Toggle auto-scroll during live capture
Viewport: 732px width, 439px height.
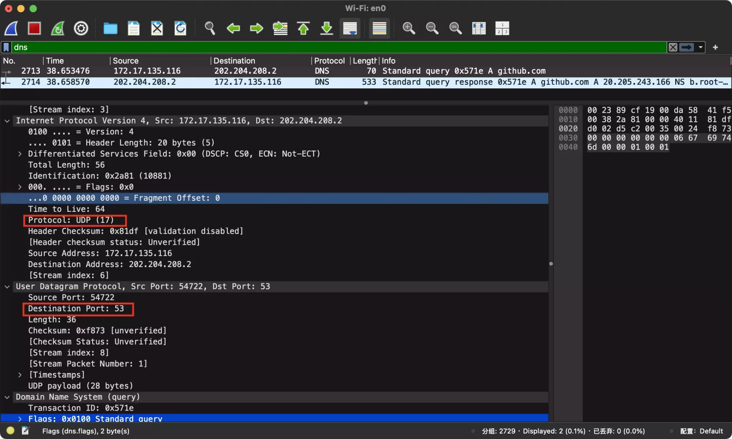[x=350, y=28]
